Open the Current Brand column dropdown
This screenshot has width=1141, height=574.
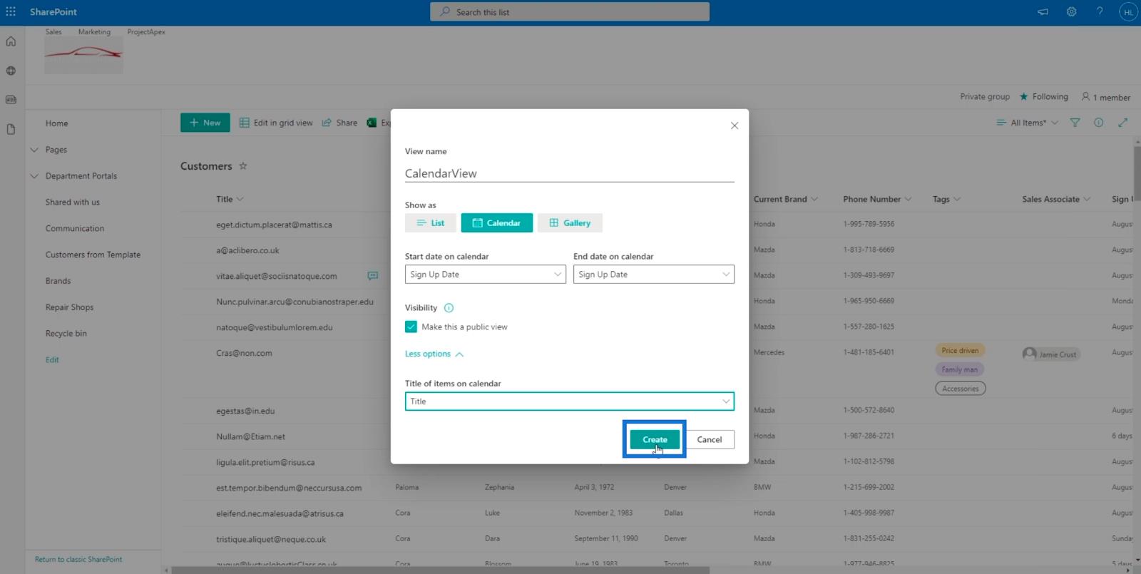(x=786, y=199)
